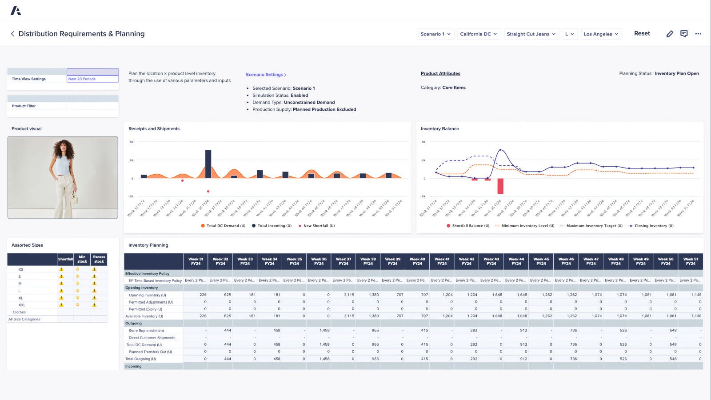Click the Anaplan logo at top left
Image resolution: width=711 pixels, height=400 pixels.
pyautogui.click(x=16, y=10)
